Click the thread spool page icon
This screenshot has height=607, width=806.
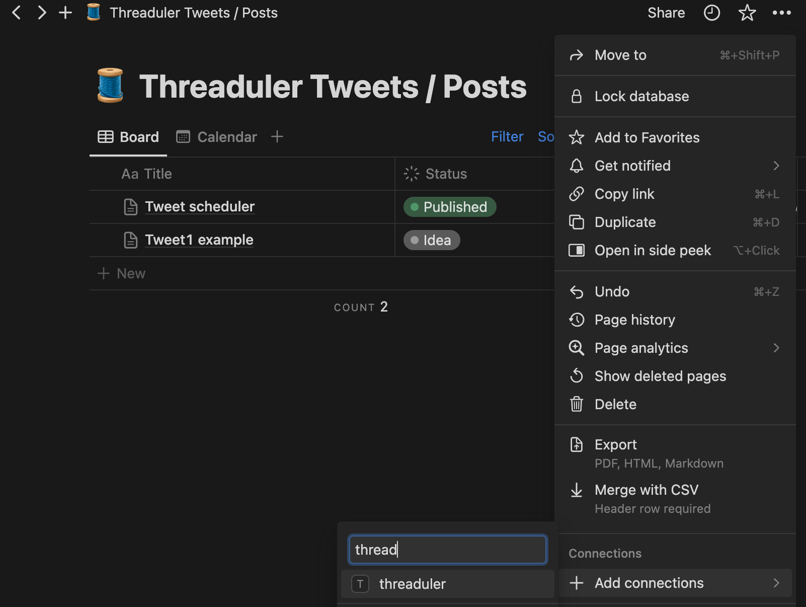(110, 86)
